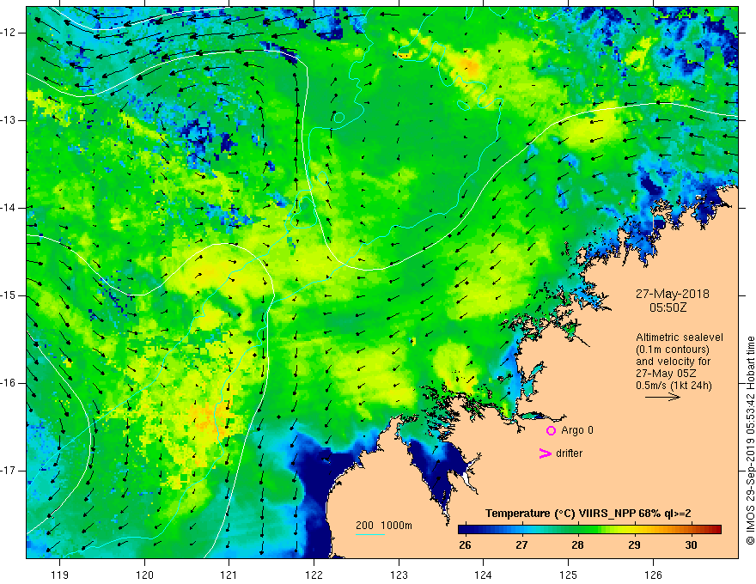
Task: Click the 'Argo 0' legend text
Action: pos(577,430)
